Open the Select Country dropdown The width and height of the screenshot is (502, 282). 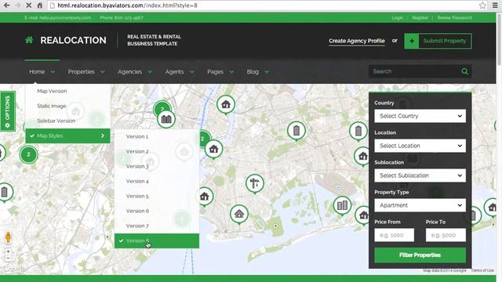[420, 116]
